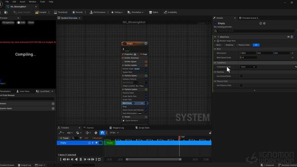
Task: Click the Unlit view mode button
Action: click(x=21, y=23)
